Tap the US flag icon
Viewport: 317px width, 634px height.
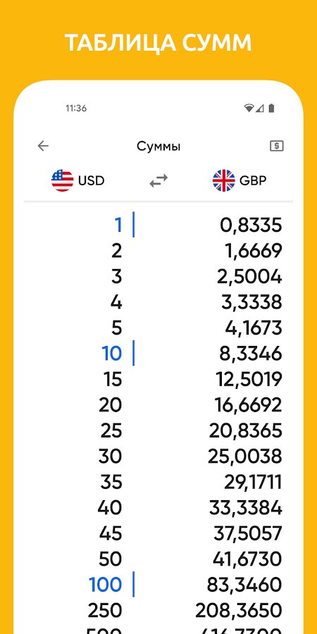62,180
